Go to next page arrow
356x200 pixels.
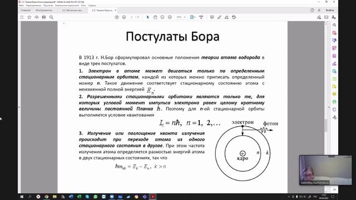124,17
